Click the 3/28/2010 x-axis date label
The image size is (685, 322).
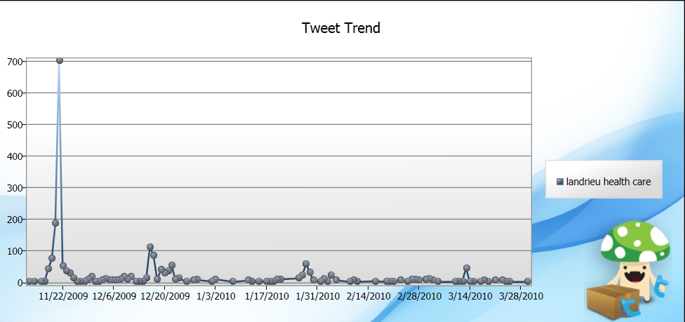click(521, 296)
